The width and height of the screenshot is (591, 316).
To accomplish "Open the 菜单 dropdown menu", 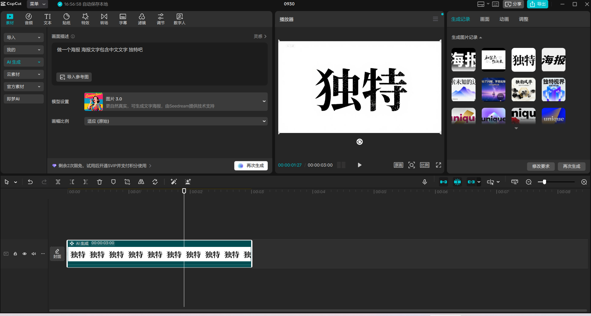I will pyautogui.click(x=37, y=4).
